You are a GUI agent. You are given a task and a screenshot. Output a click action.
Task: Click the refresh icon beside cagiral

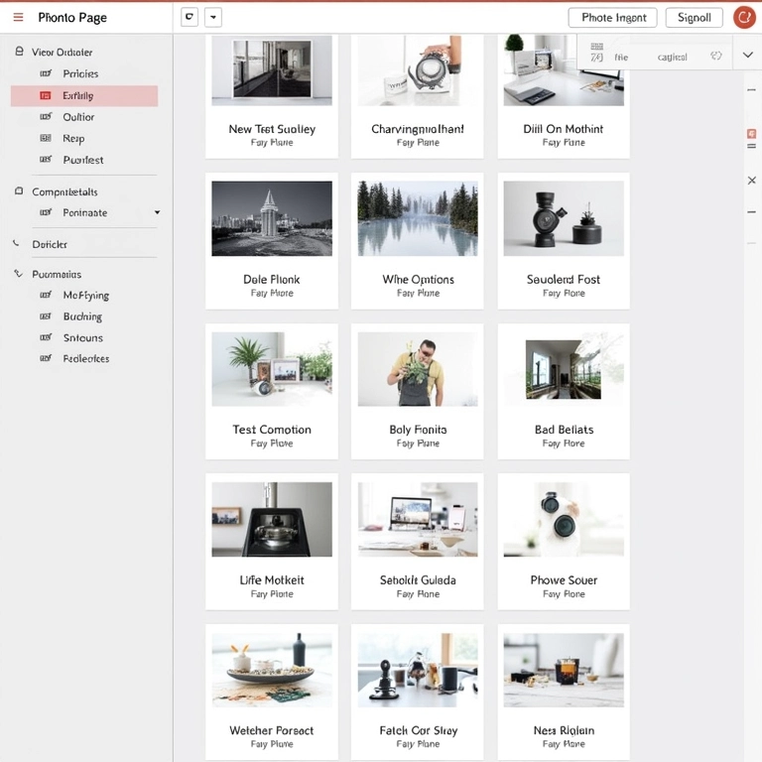point(715,56)
